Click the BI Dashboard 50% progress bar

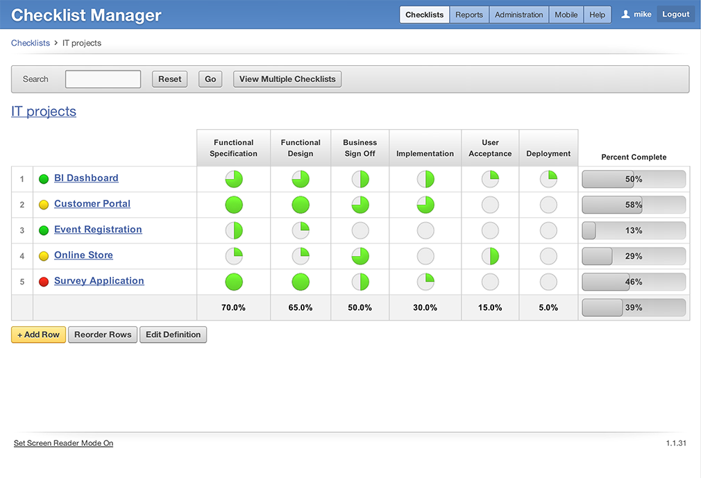coord(633,180)
